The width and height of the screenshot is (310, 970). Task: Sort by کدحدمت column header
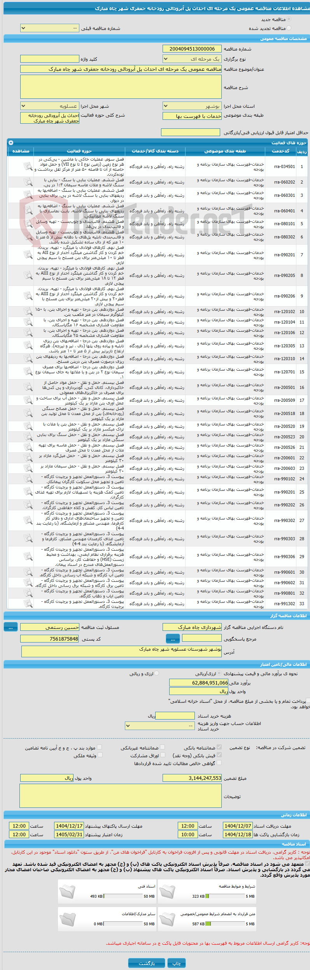[280, 151]
